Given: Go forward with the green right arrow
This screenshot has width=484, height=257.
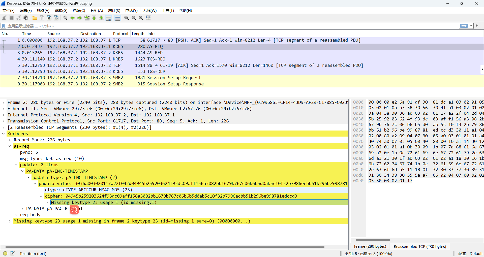Looking at the screenshot, I should pyautogui.click(x=80, y=18).
